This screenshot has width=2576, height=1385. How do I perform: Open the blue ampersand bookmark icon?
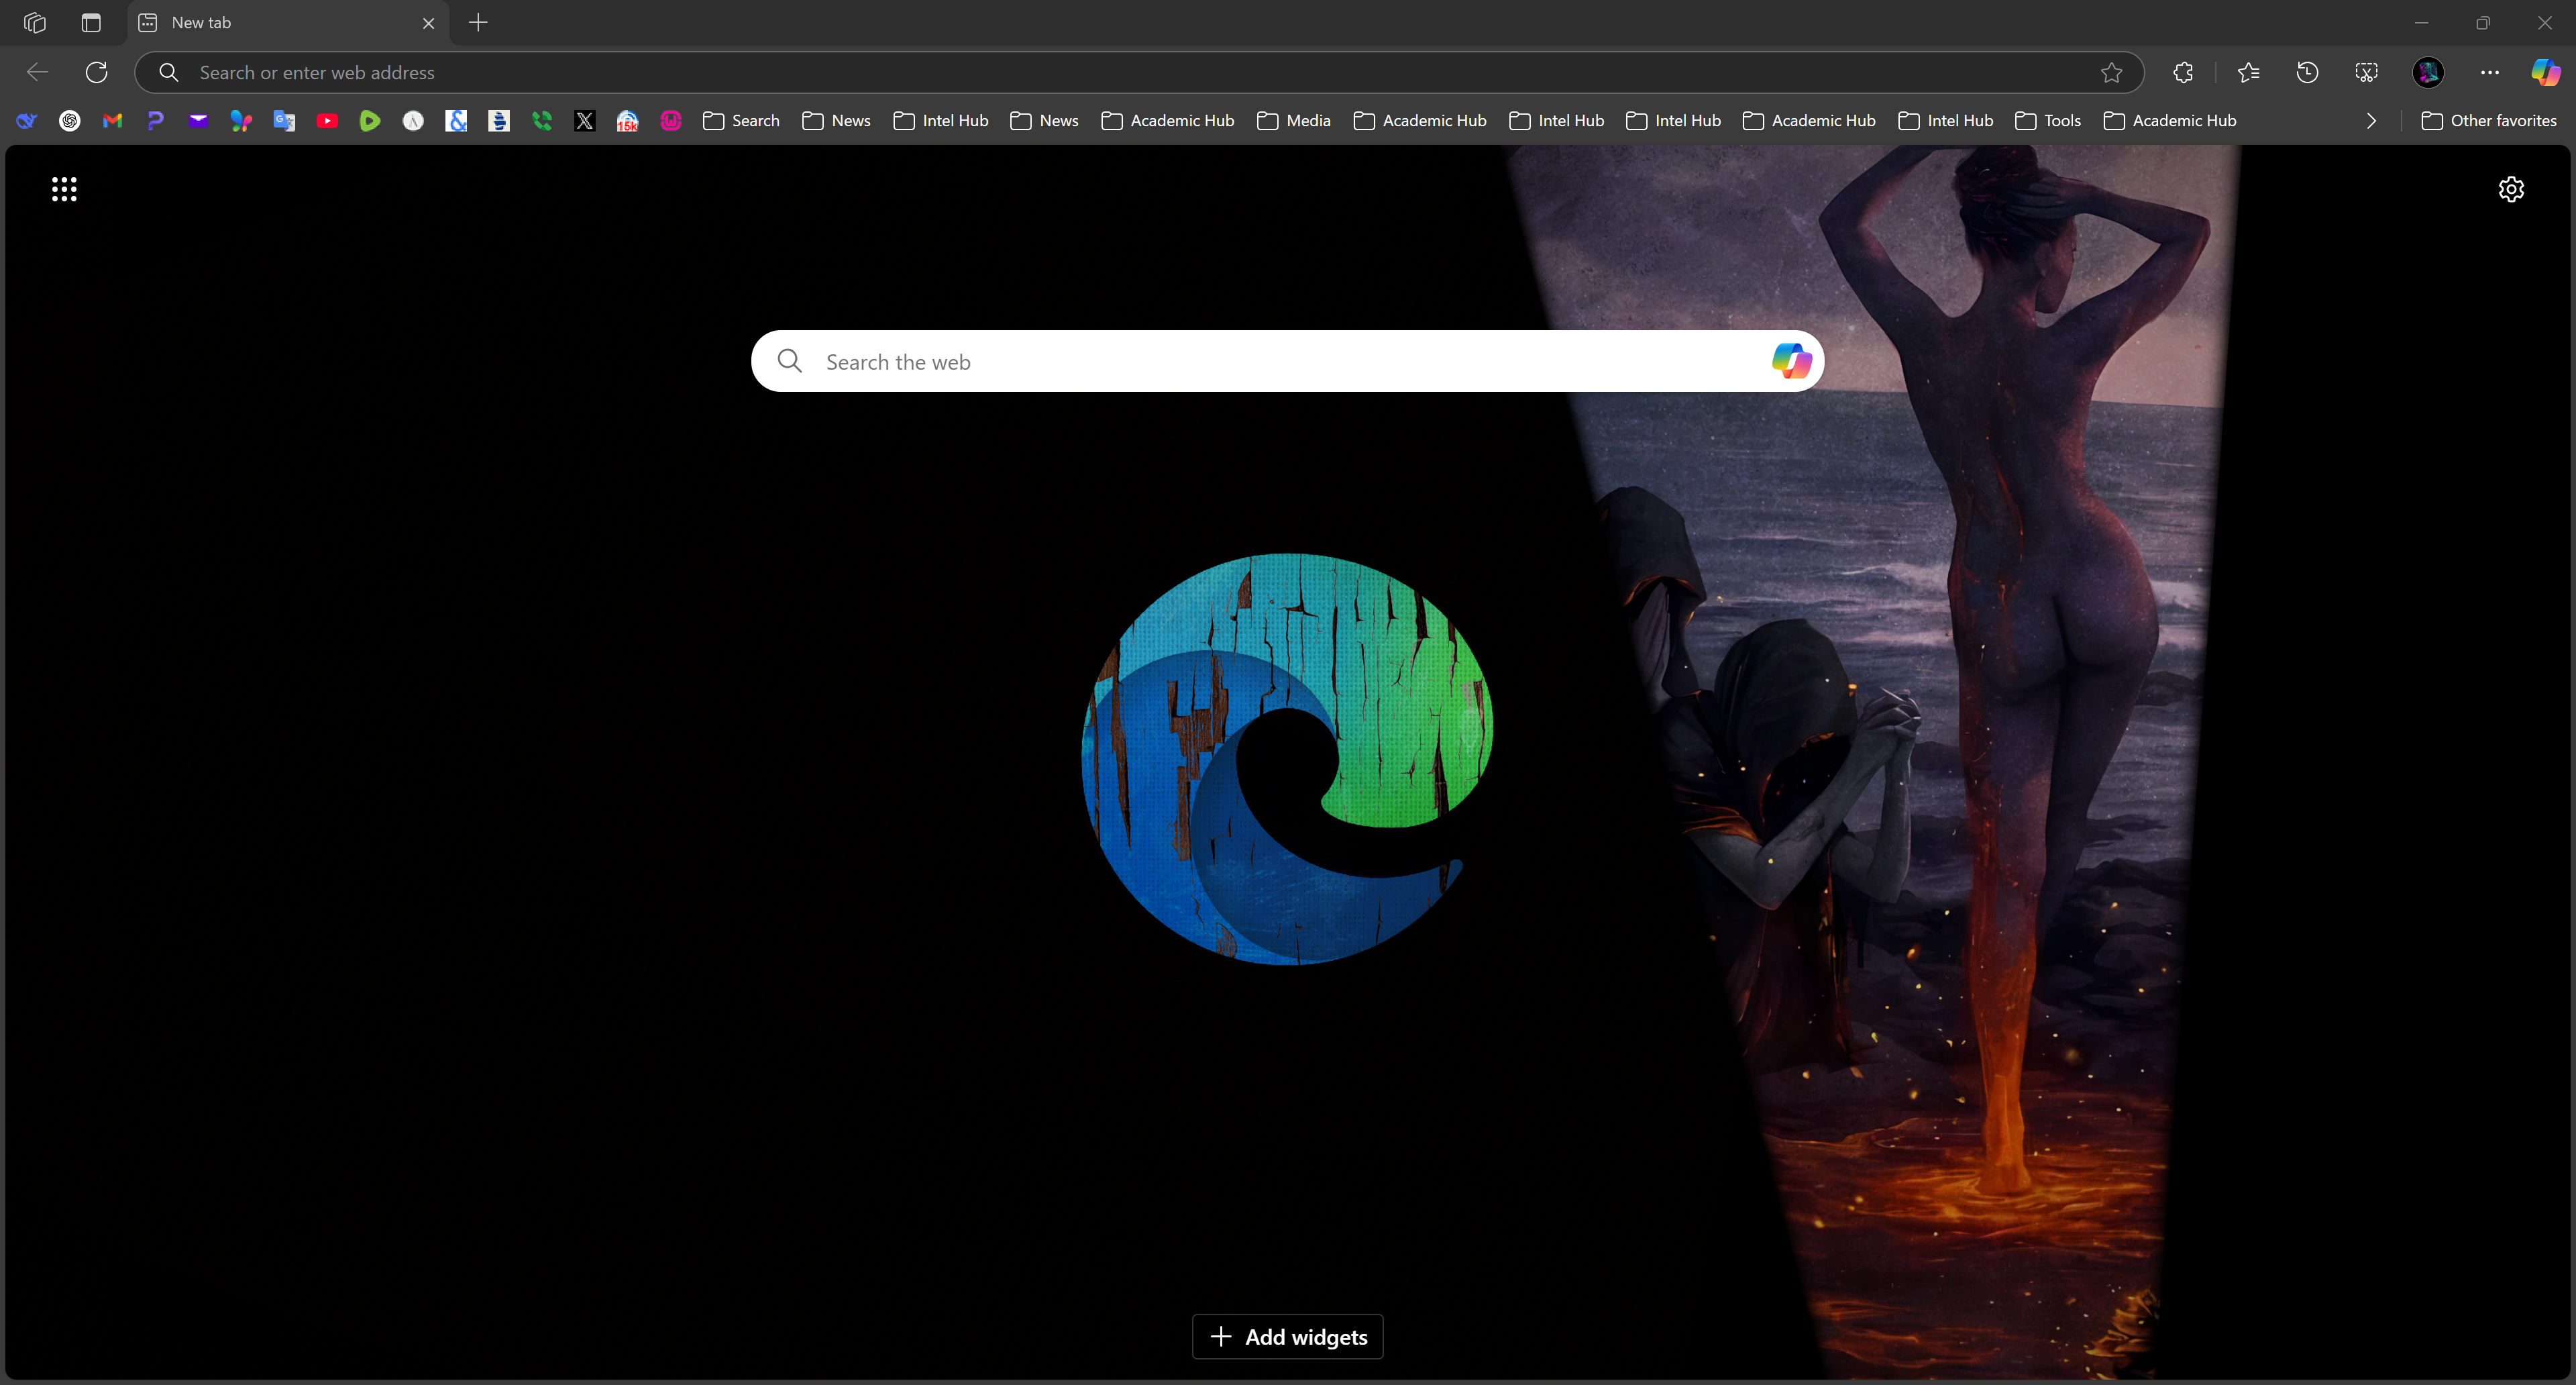point(456,121)
